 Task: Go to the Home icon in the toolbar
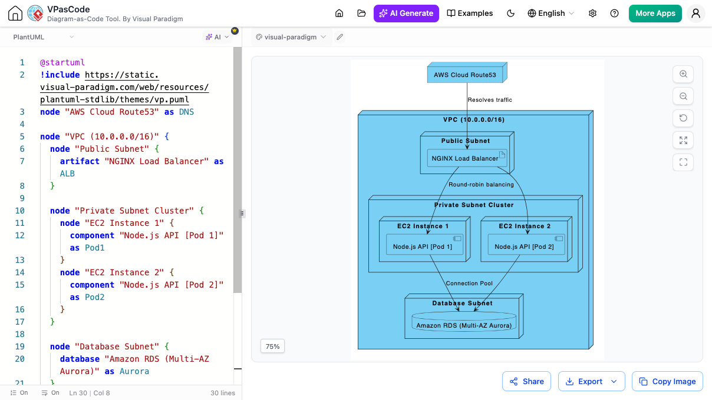click(339, 13)
